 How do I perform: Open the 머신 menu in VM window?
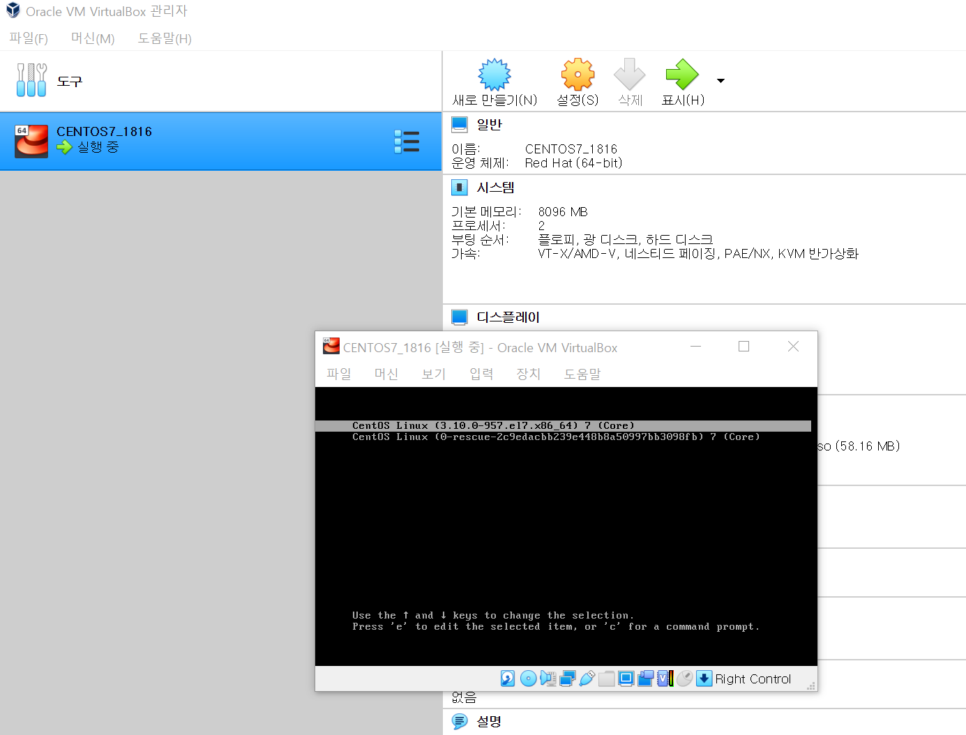(x=386, y=374)
